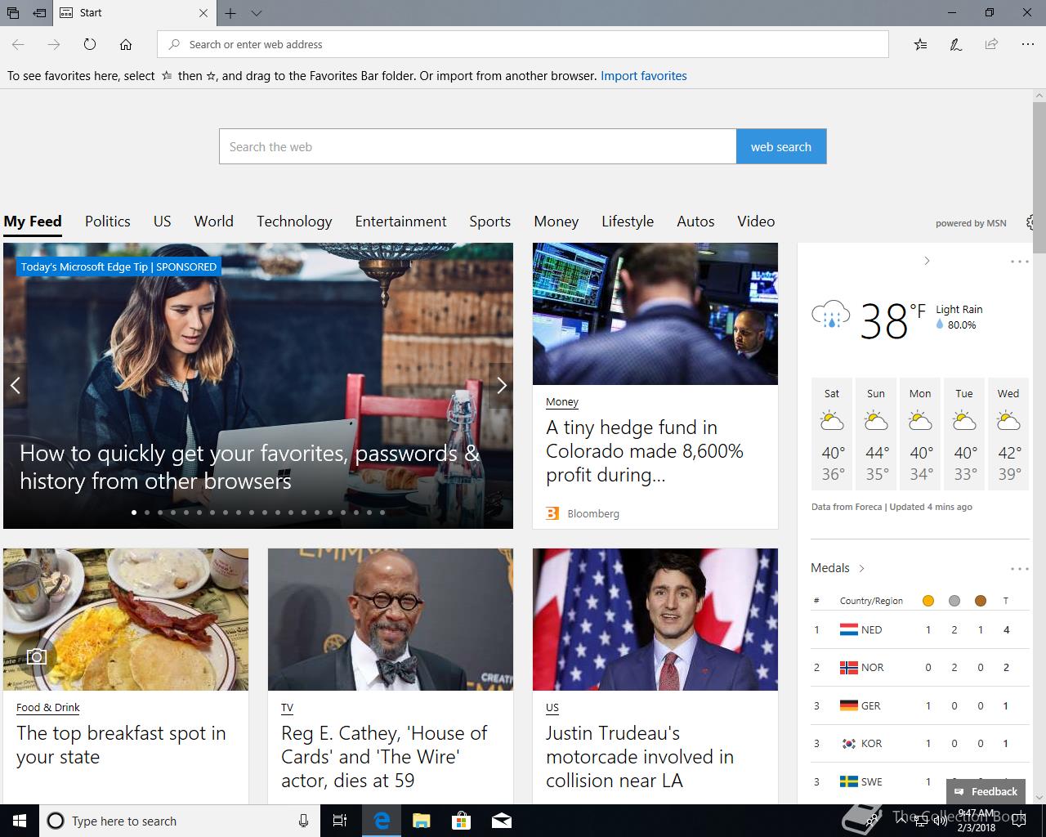Open feed settings gear icon
Image resolution: width=1046 pixels, height=837 pixels.
pos(1031,222)
